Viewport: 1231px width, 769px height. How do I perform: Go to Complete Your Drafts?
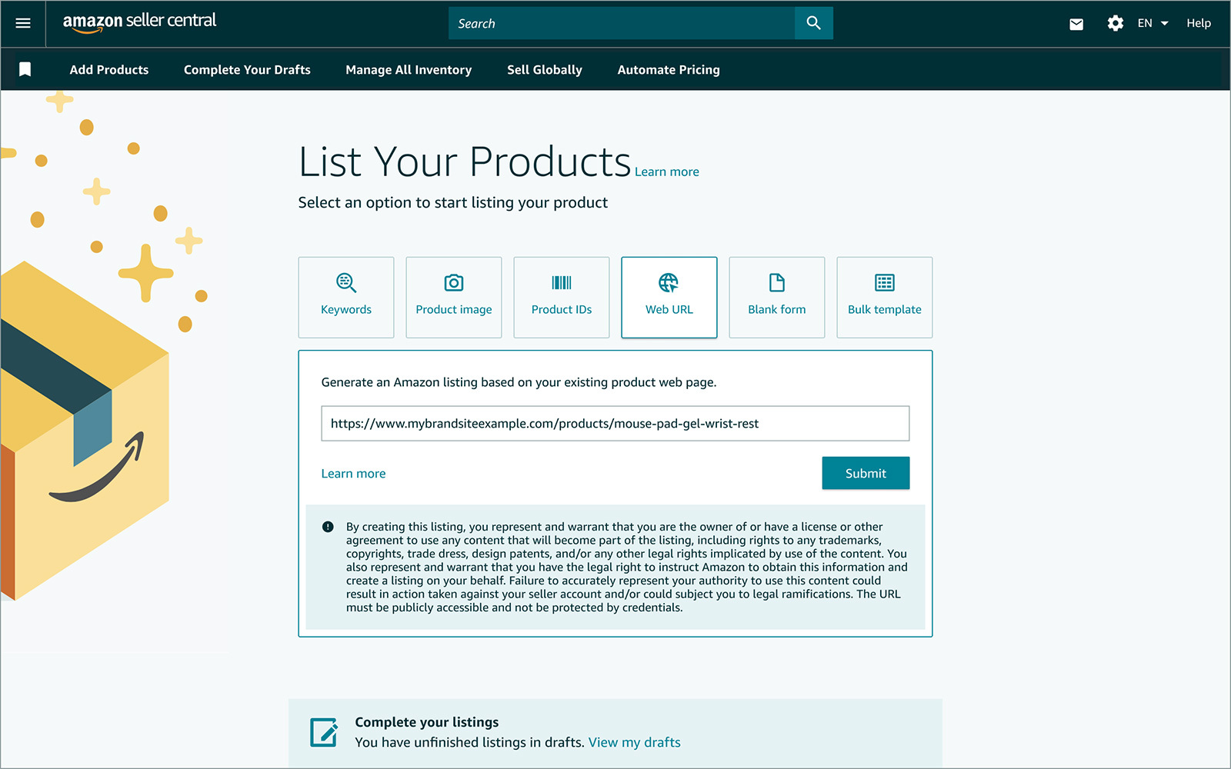point(247,69)
